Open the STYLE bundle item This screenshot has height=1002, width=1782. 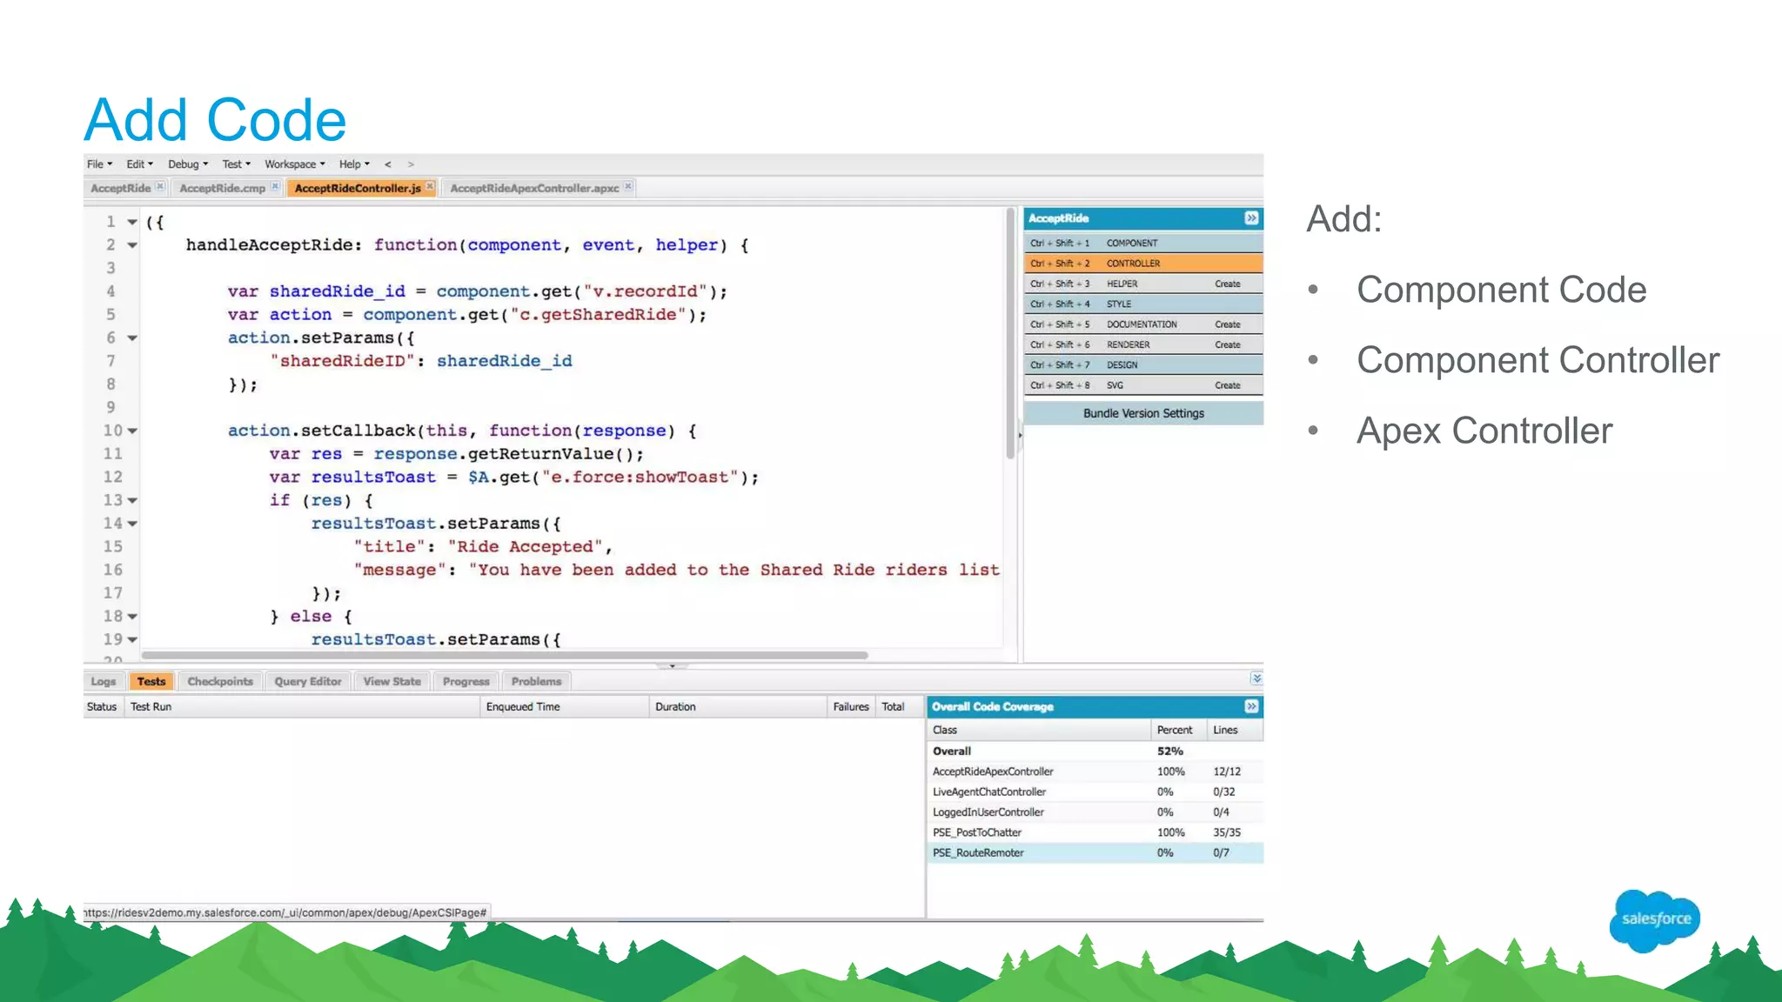(x=1143, y=304)
